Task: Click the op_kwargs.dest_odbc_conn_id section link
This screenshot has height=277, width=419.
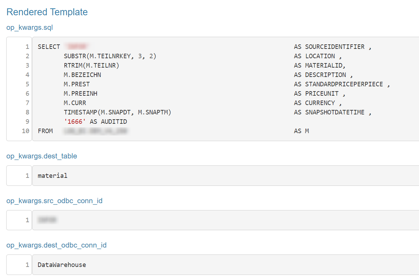Action: click(x=56, y=245)
